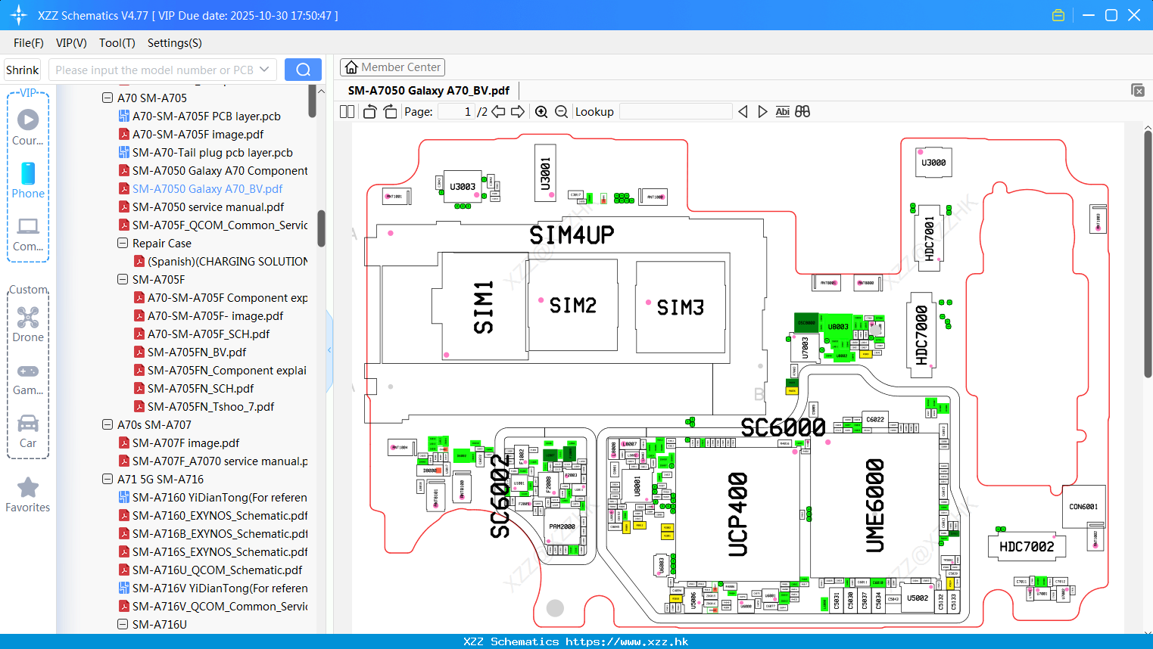Image resolution: width=1153 pixels, height=649 pixels.
Task: Open SM-A705FN_Tshoo_7.pdf
Action: 210,407
